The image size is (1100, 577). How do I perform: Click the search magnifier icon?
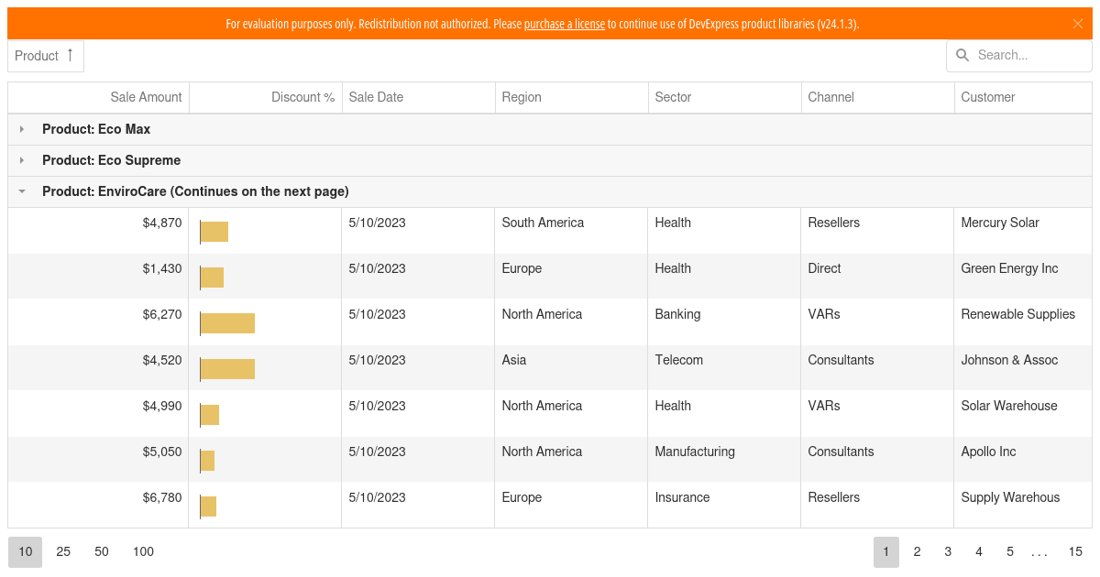click(x=962, y=55)
